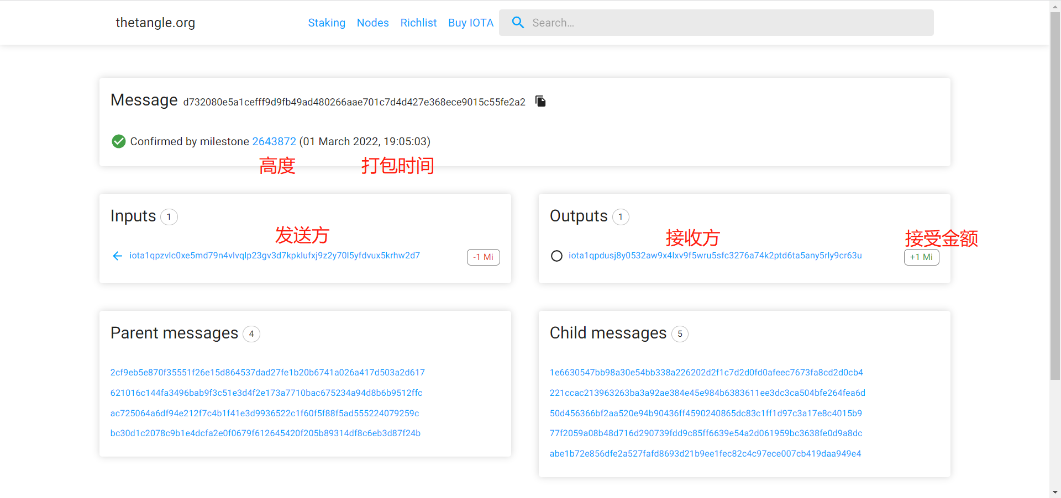Click the output's unspent circle icon
This screenshot has height=498, width=1061.
pyautogui.click(x=556, y=256)
